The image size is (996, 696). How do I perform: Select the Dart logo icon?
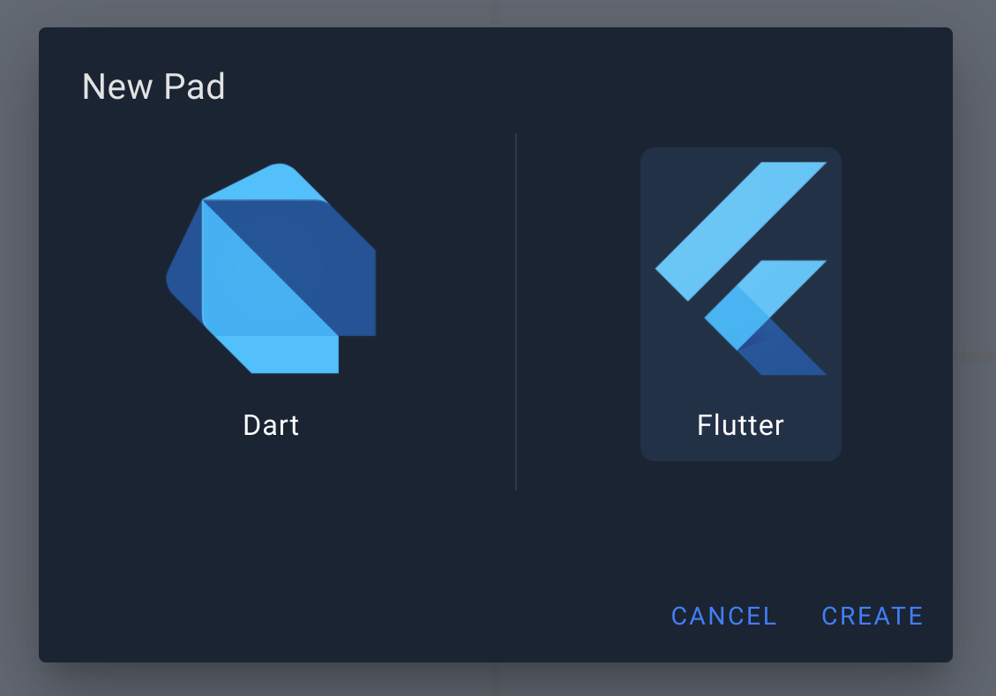[271, 268]
